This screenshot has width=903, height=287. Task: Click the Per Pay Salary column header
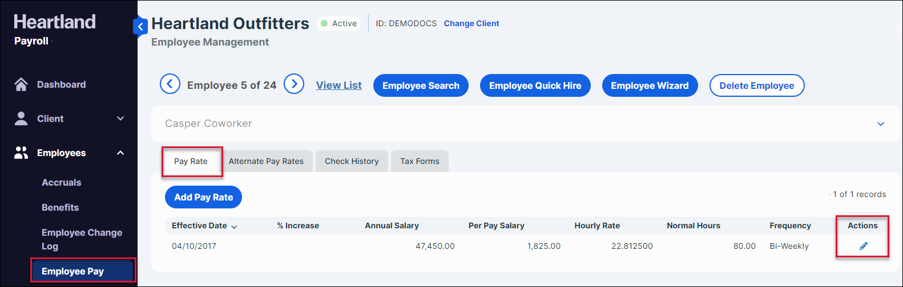pyautogui.click(x=496, y=225)
